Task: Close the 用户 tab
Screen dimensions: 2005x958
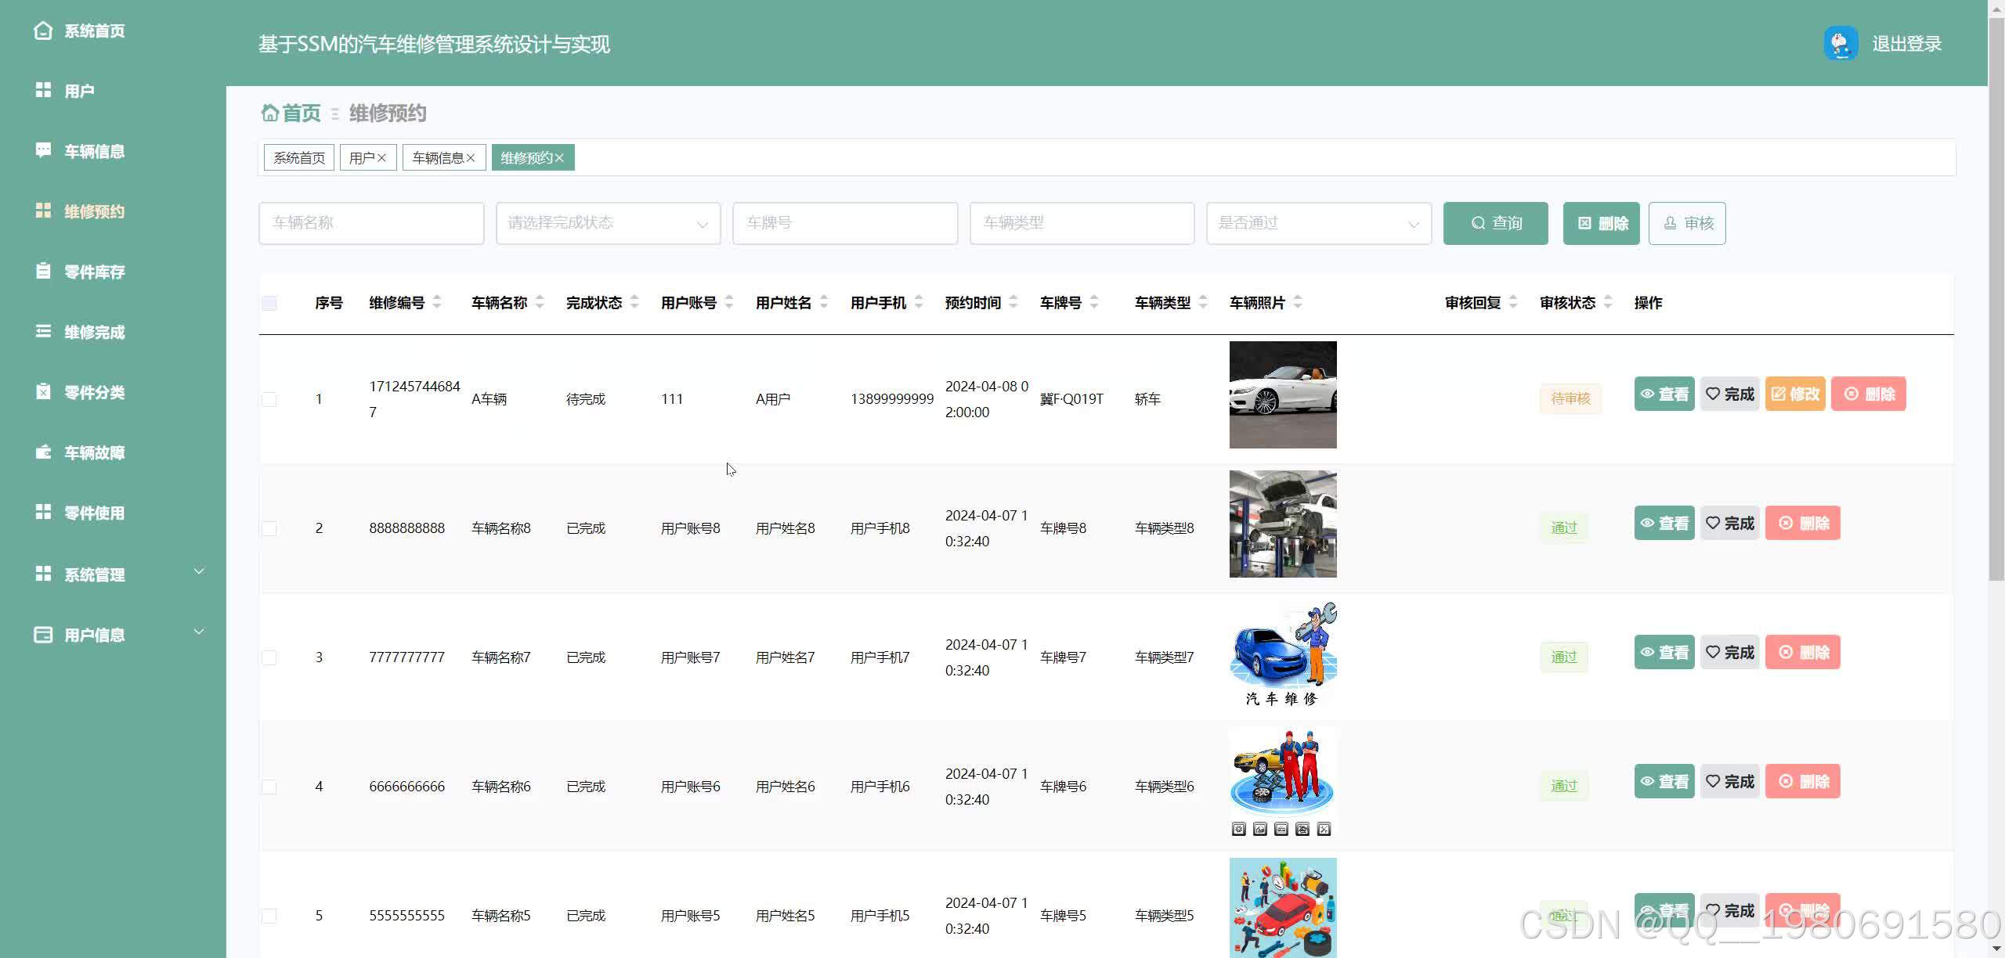Action: tap(383, 157)
